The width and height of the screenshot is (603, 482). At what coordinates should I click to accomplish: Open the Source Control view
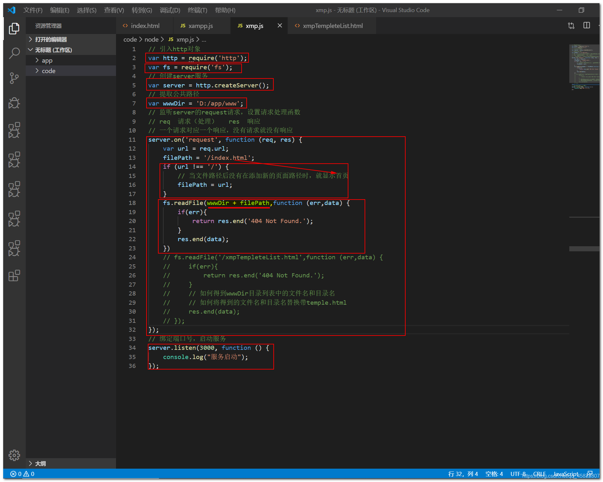[14, 78]
